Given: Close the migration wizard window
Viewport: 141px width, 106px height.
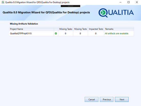Looking at the screenshot, I should click(137, 2).
